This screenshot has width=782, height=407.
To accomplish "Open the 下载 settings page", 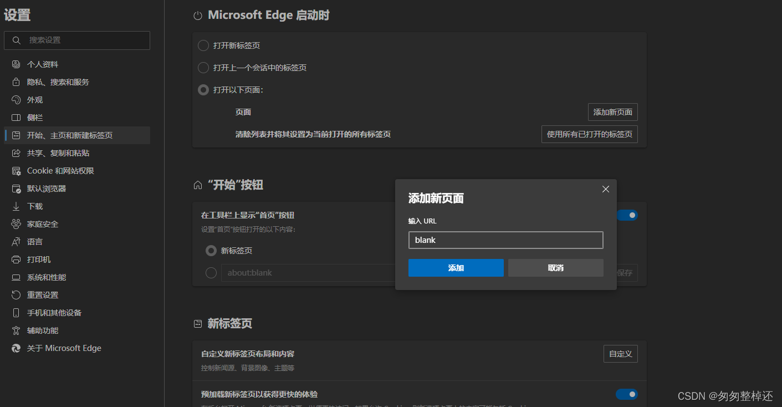I will (77, 206).
